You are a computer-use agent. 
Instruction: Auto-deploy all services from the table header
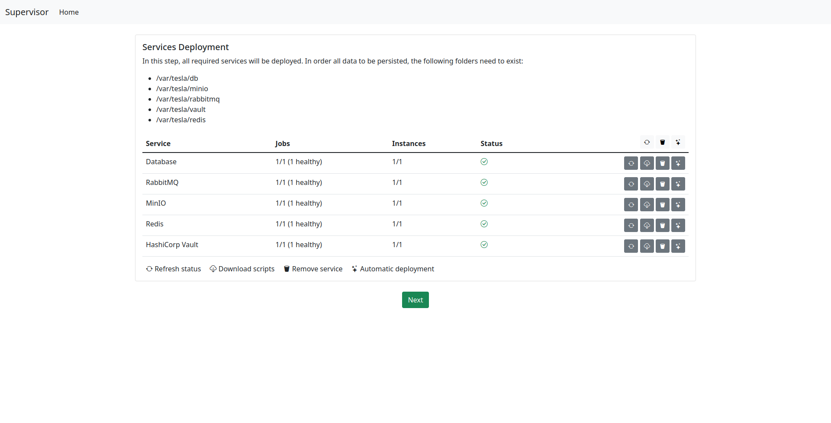pos(678,142)
